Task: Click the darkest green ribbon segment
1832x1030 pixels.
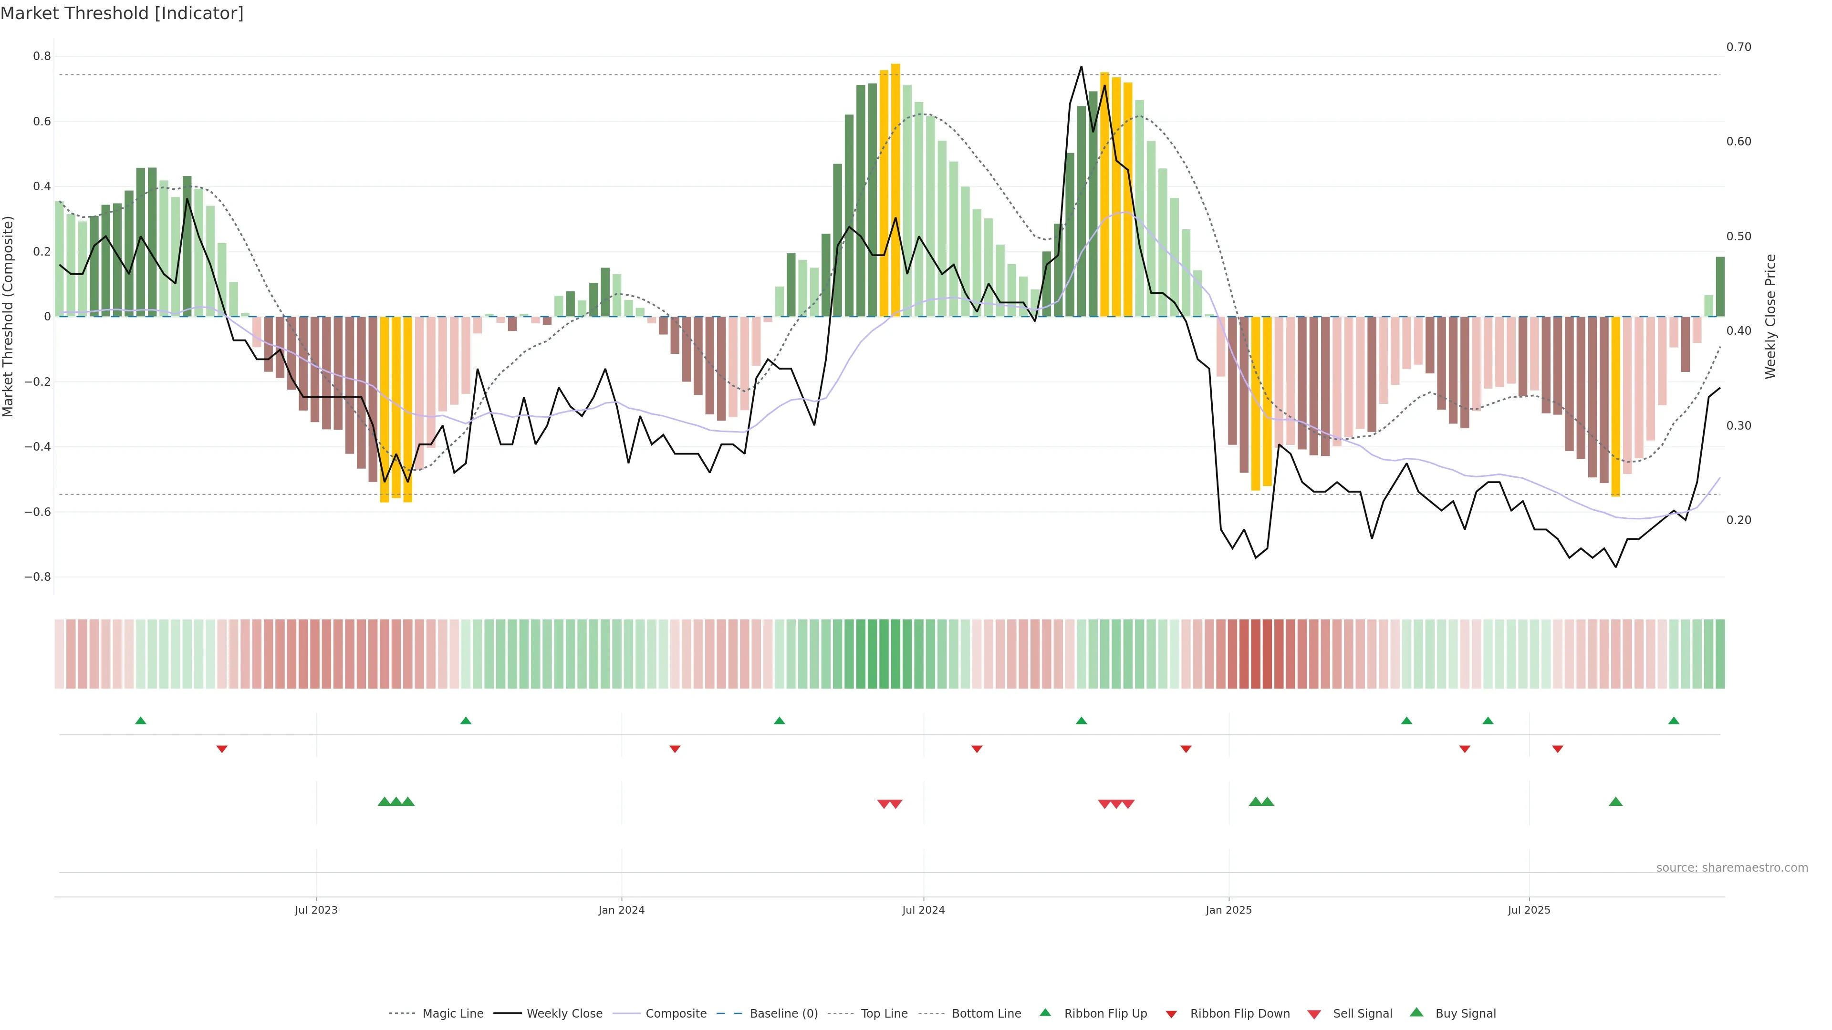Action: click(884, 654)
